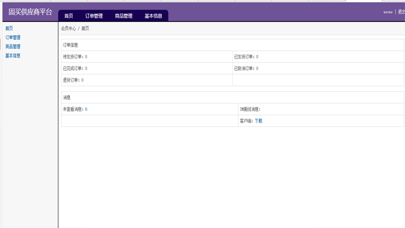Click the 消息 section header

(x=232, y=98)
